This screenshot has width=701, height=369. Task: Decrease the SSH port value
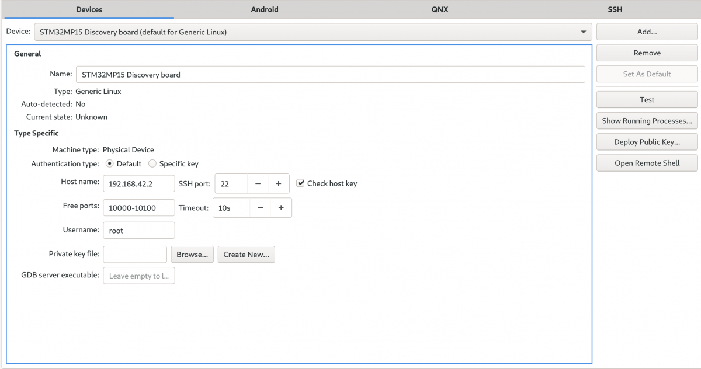(x=258, y=183)
